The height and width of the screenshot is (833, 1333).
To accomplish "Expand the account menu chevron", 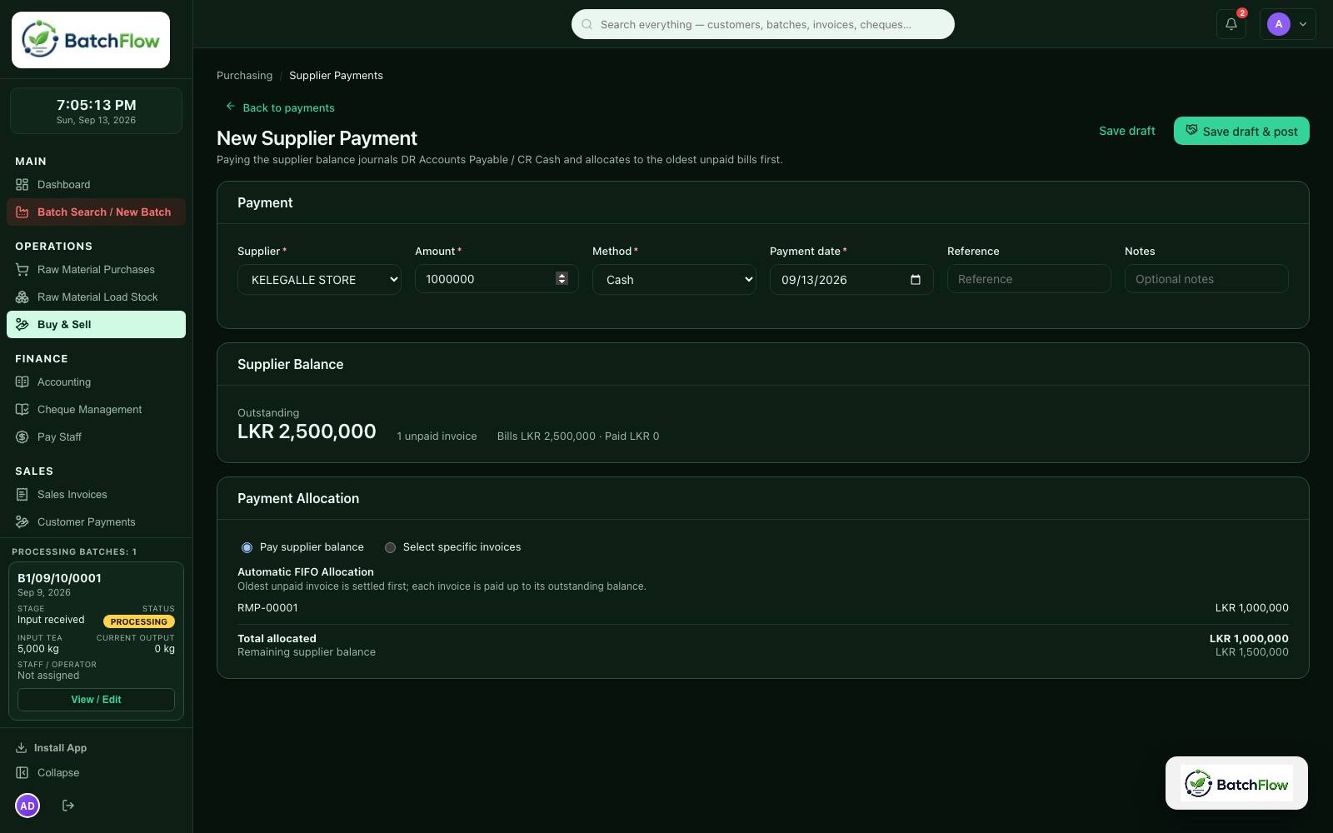I will (x=1303, y=24).
